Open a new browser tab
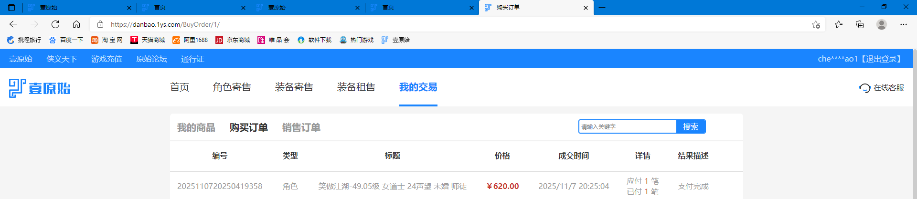The image size is (917, 199). [x=602, y=8]
